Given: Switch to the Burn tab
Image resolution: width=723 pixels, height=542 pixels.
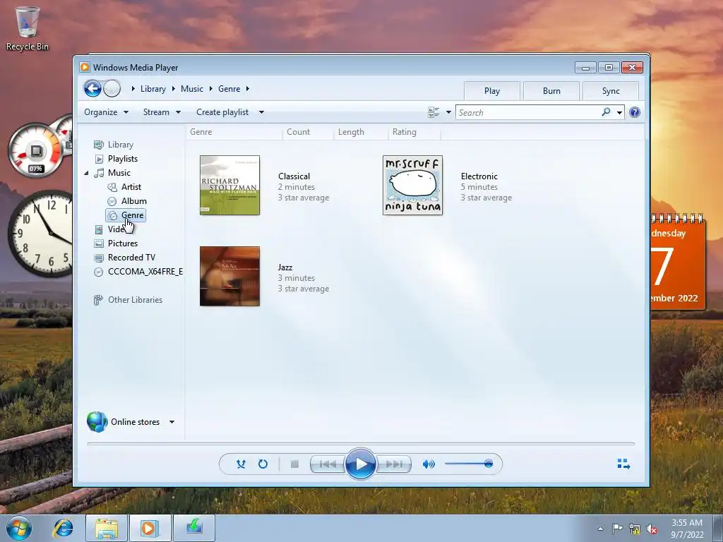Looking at the screenshot, I should [551, 91].
